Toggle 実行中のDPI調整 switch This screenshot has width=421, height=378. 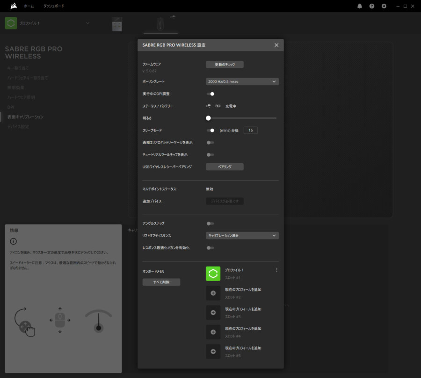click(210, 94)
